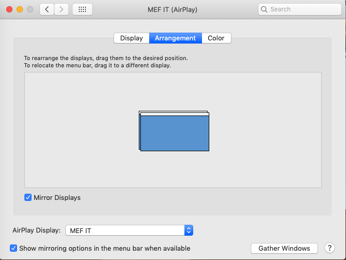Open the Color tab
The width and height of the screenshot is (346, 260).
(217, 38)
